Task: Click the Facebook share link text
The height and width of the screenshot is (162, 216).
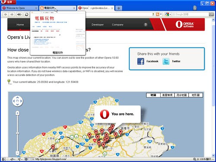Action: pyautogui.click(x=152, y=61)
